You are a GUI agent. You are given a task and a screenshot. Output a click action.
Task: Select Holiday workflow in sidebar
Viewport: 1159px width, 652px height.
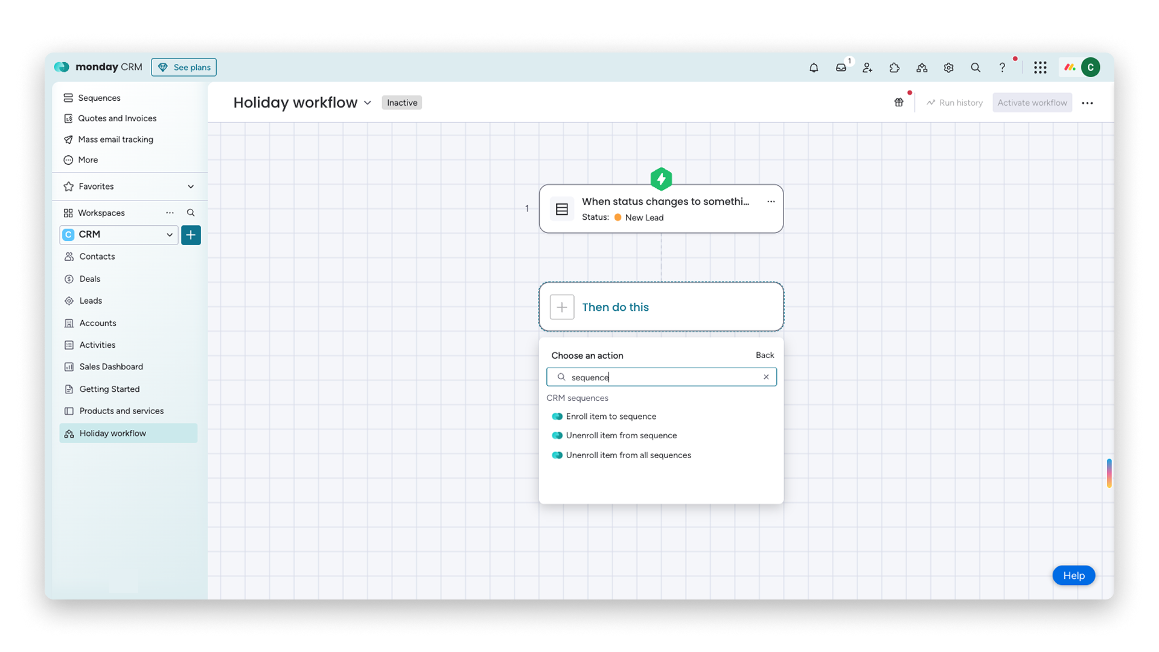click(x=128, y=433)
